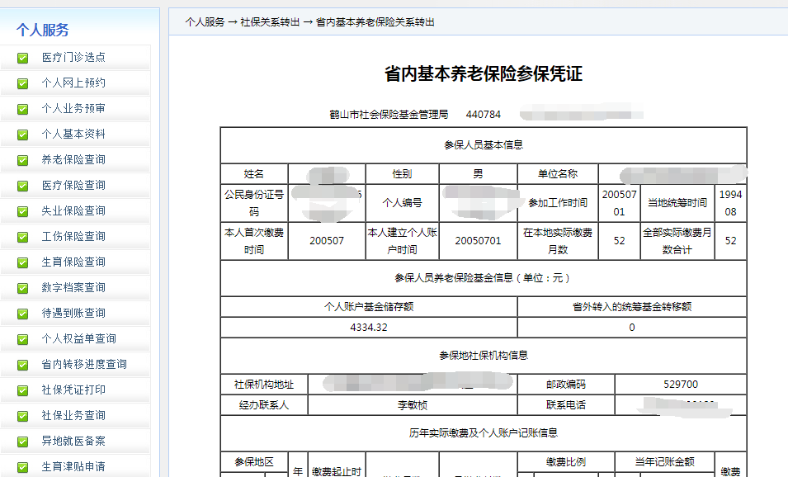Click the green check icon beside 待遇到账查询
The image size is (788, 477).
pyautogui.click(x=21, y=314)
